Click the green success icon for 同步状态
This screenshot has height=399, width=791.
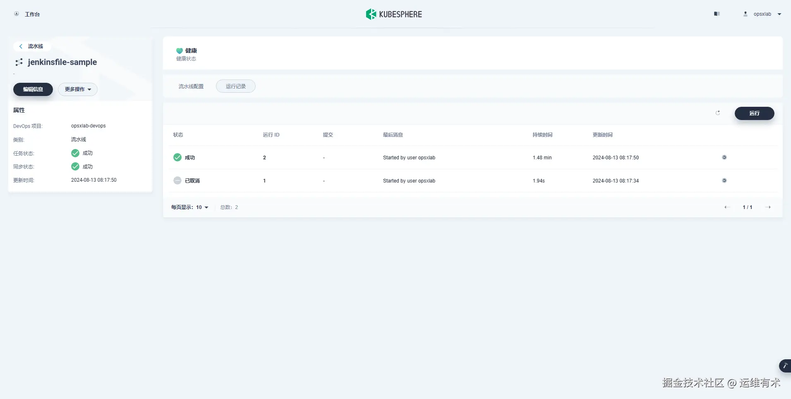pos(75,166)
